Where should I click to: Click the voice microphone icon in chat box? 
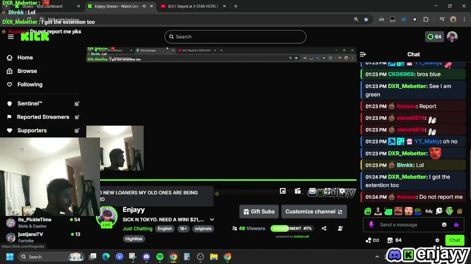coord(371,224)
